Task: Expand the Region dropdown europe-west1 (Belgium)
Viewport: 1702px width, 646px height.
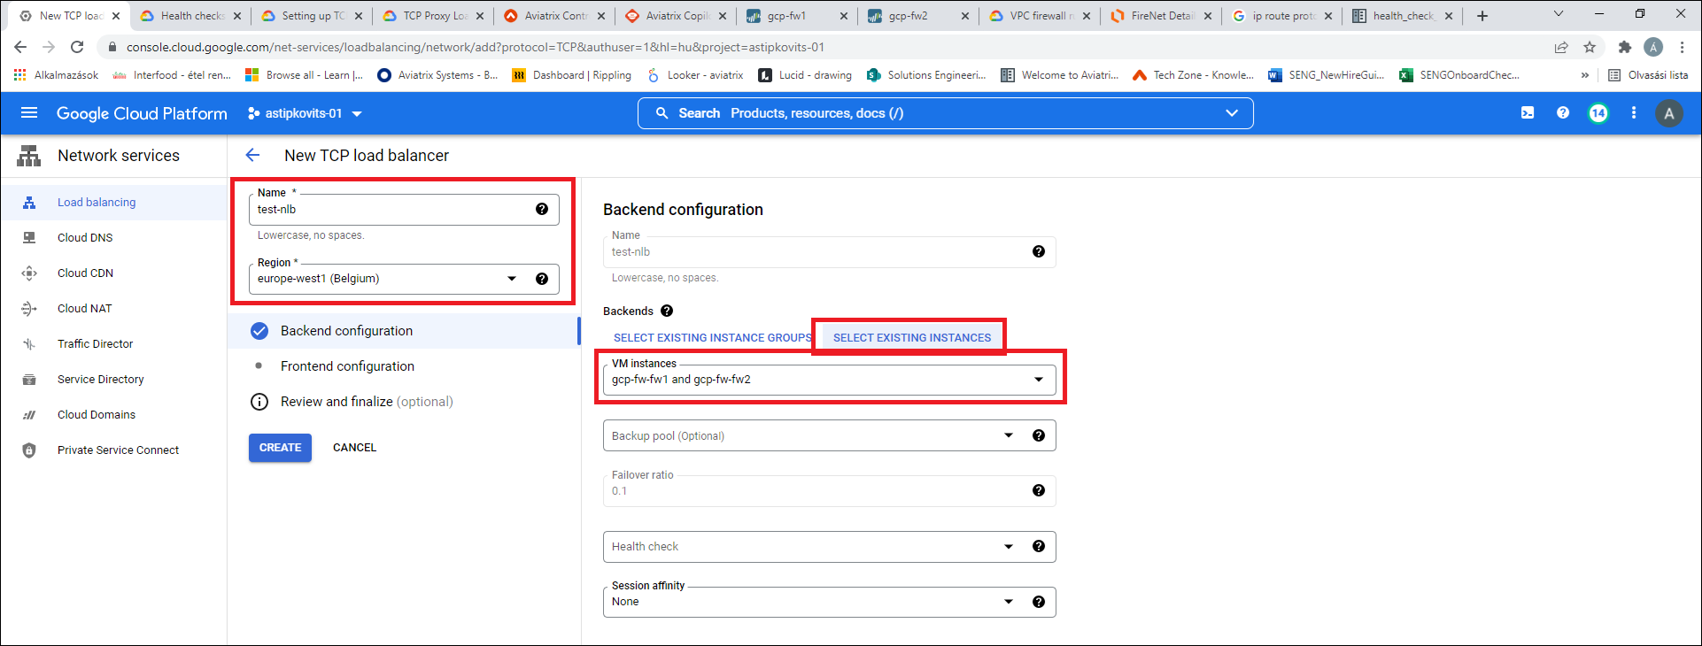Action: tap(511, 279)
